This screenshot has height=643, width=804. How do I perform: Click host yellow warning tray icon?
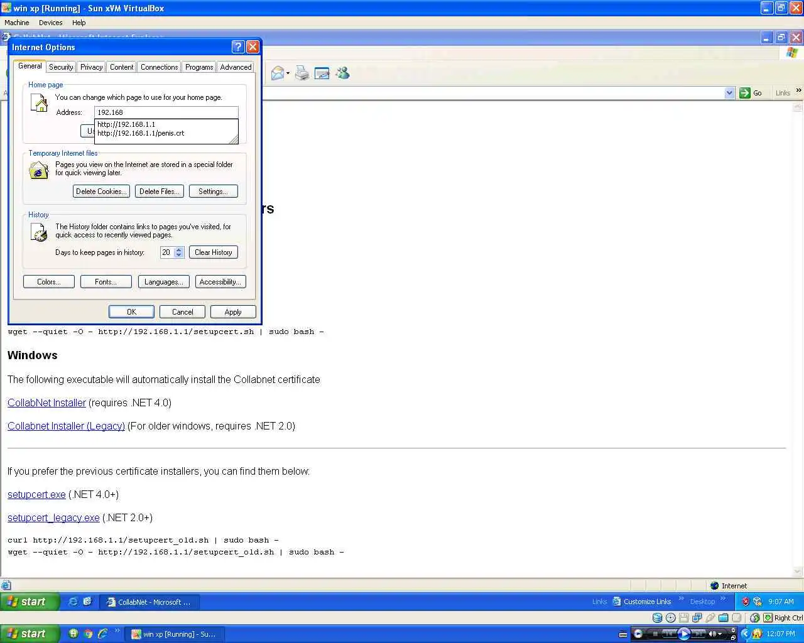tap(757, 634)
